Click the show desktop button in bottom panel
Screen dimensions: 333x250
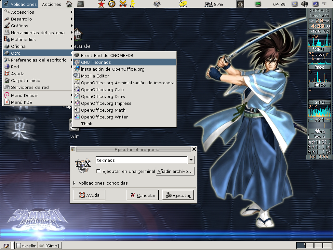click(x=6, y=245)
